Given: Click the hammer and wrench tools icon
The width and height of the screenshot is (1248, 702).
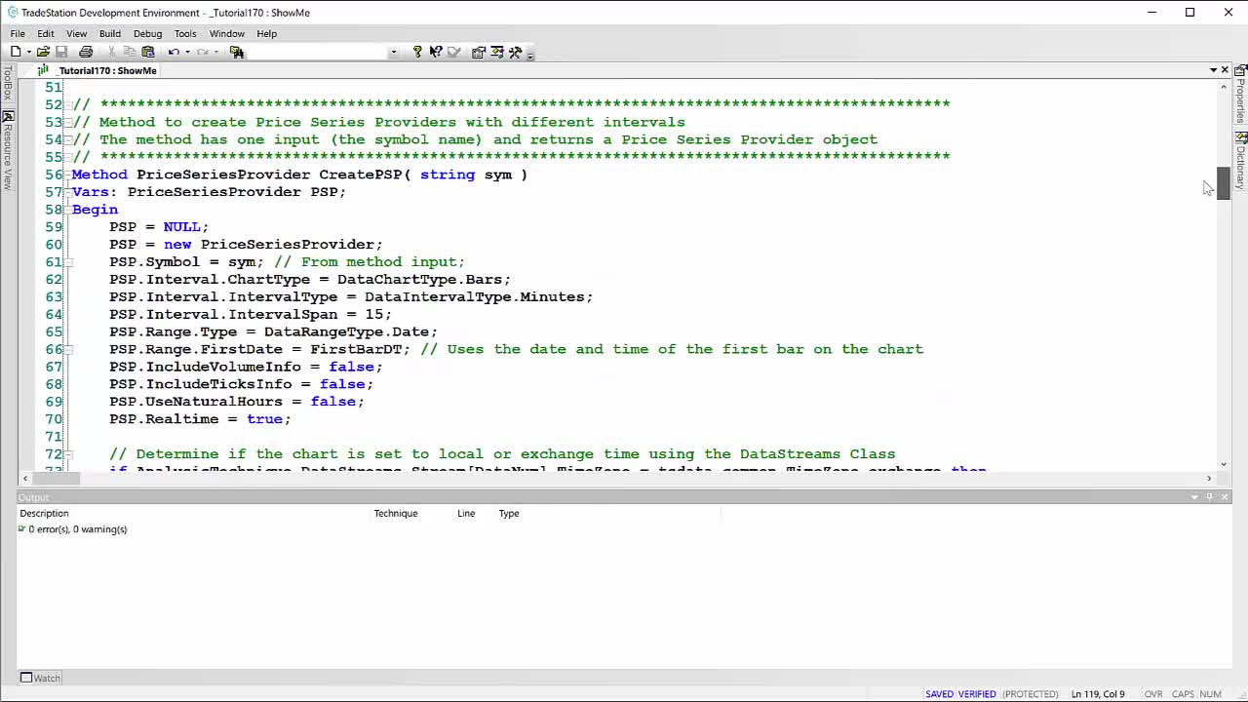Looking at the screenshot, I should (515, 52).
